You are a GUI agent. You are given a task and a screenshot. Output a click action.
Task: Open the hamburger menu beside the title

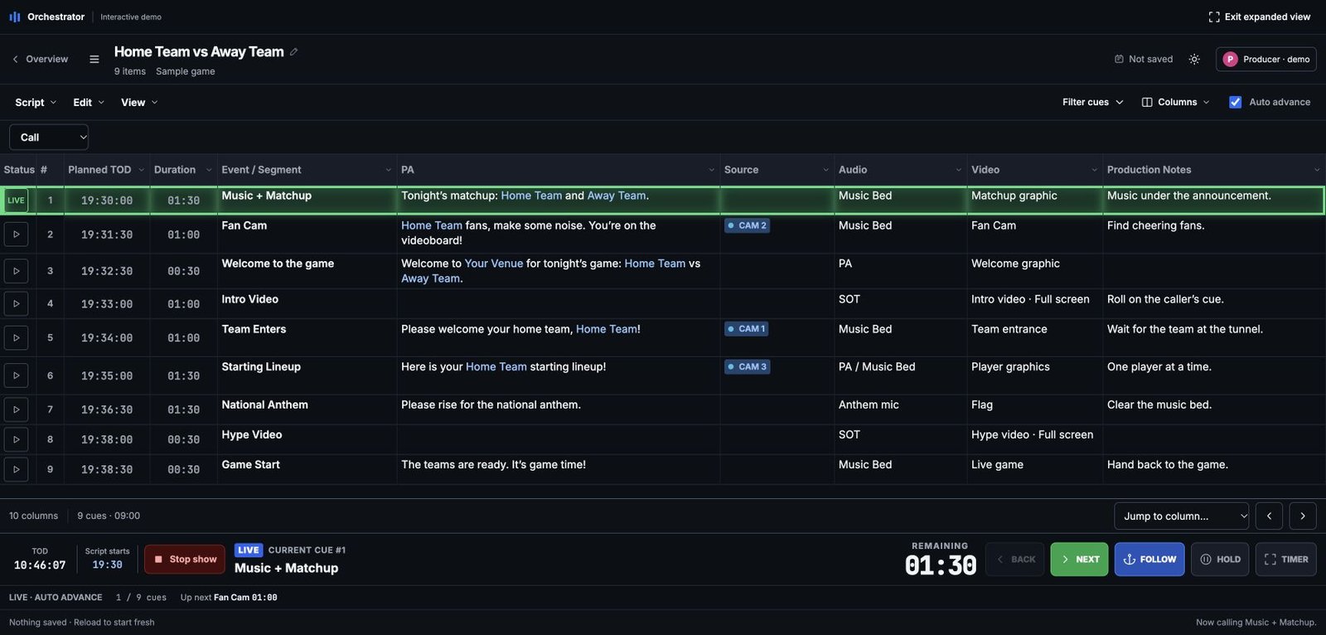tap(94, 59)
